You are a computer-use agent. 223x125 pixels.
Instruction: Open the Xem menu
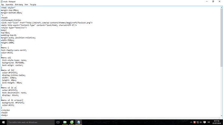click(x=26, y=5)
